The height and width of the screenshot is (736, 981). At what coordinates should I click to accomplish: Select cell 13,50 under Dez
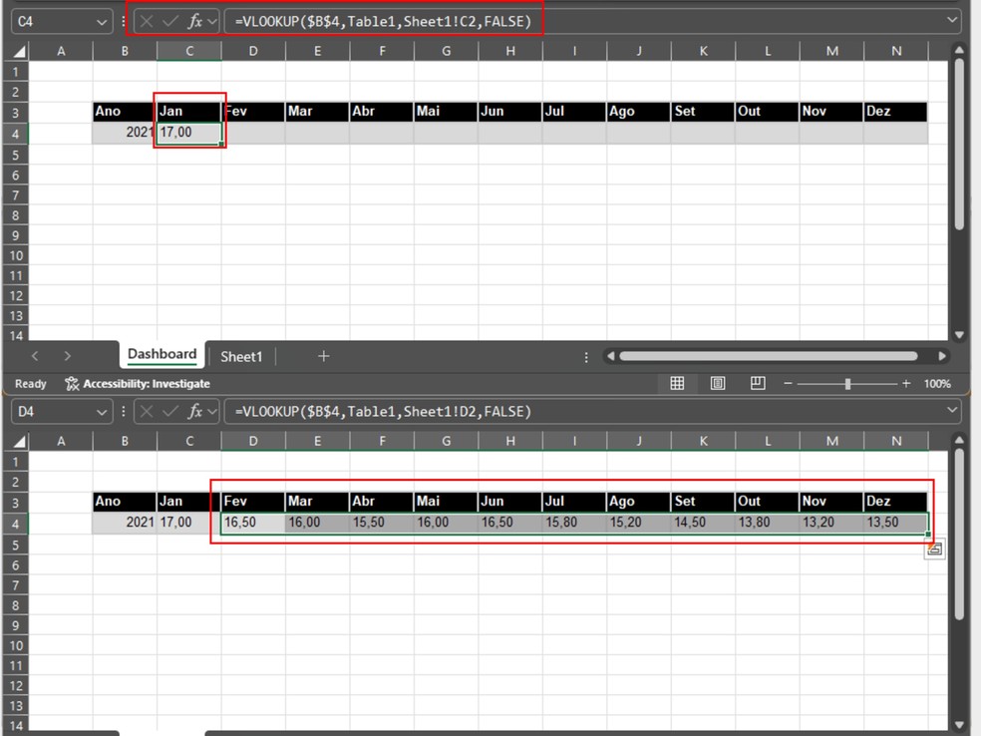[896, 523]
